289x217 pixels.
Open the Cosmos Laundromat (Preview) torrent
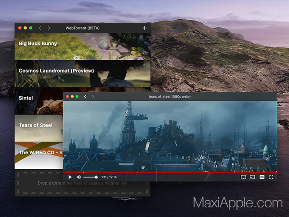pos(82,74)
